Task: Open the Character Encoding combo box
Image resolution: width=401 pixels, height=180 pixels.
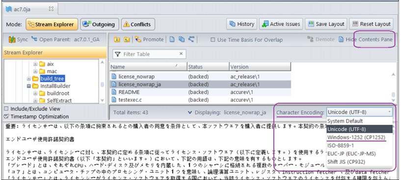Action: pos(359,112)
